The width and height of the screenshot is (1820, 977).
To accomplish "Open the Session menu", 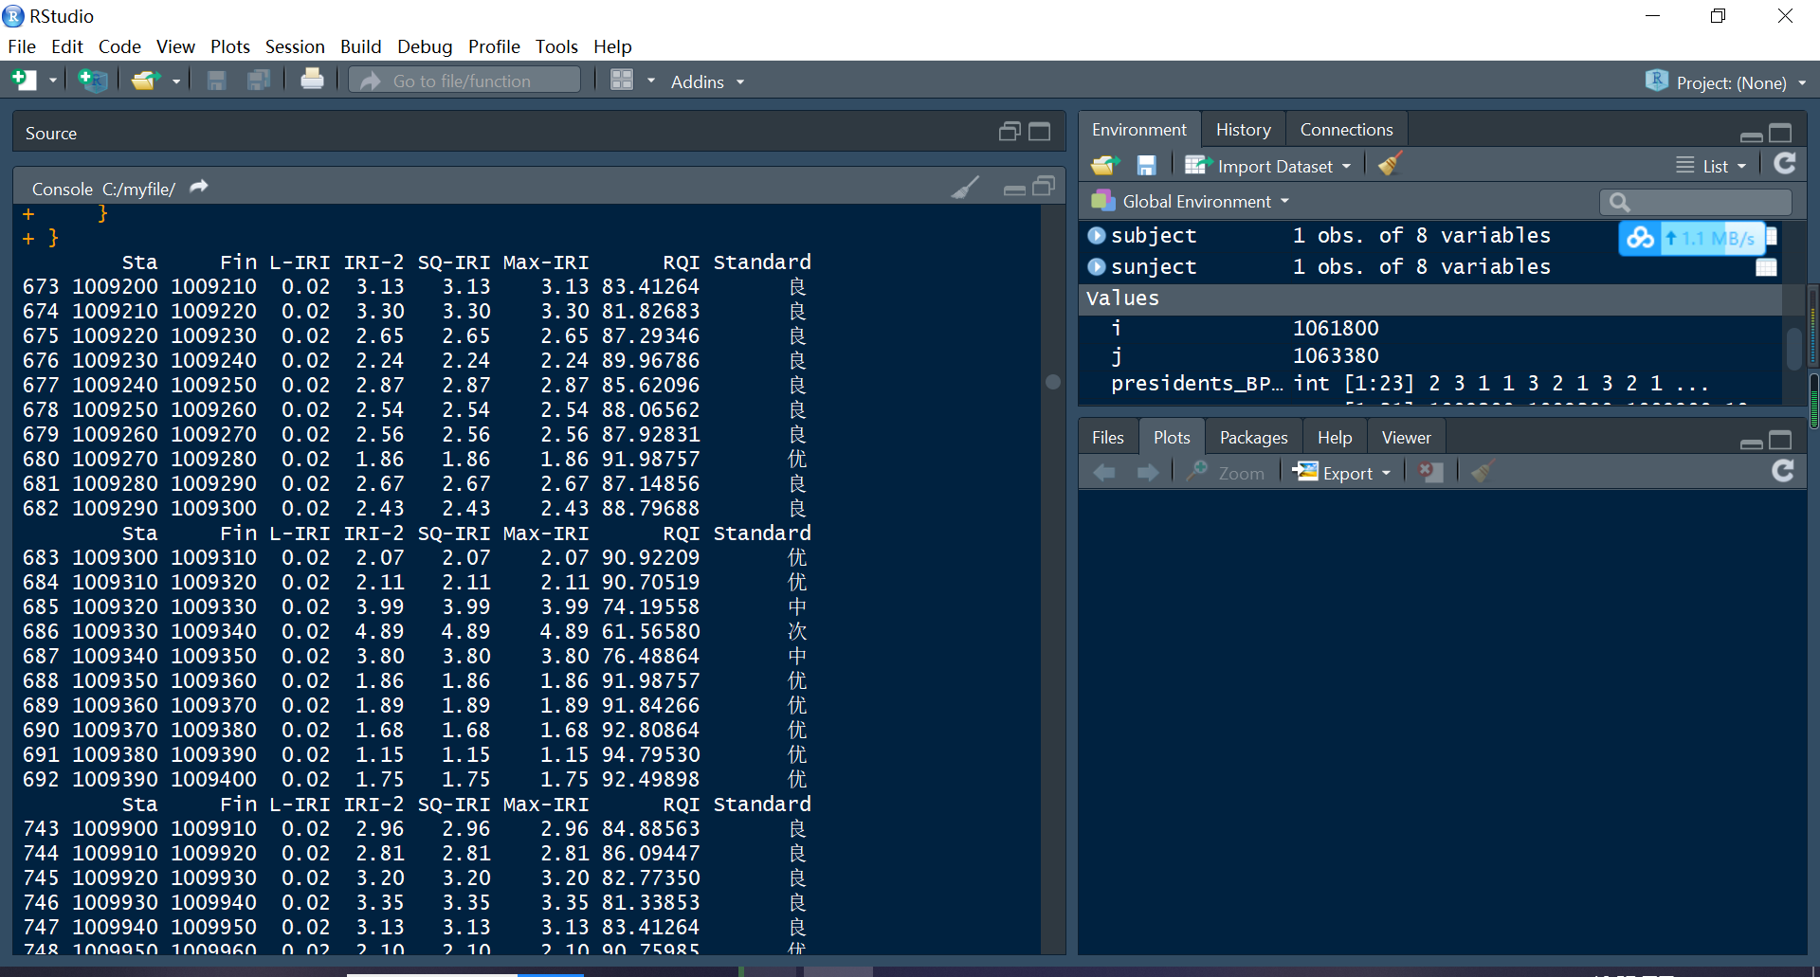I will tap(294, 46).
